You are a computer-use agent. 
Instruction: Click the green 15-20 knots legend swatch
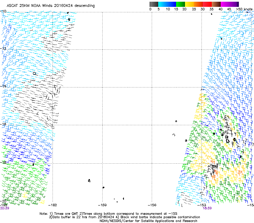(x=181, y=4)
